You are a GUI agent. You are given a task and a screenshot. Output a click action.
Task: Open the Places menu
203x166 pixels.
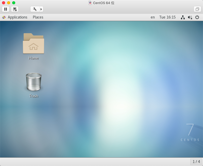coord(38,17)
